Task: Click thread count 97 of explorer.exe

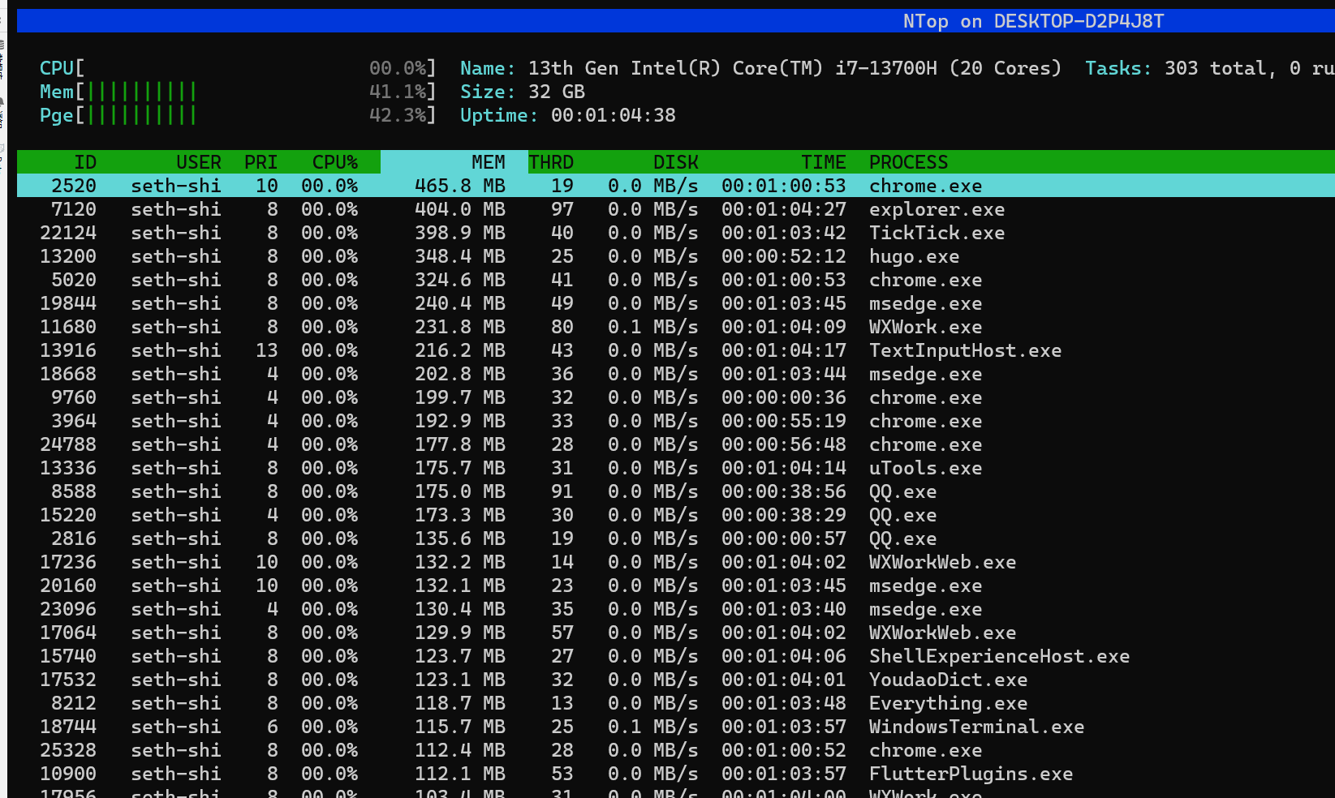Action: pyautogui.click(x=562, y=209)
